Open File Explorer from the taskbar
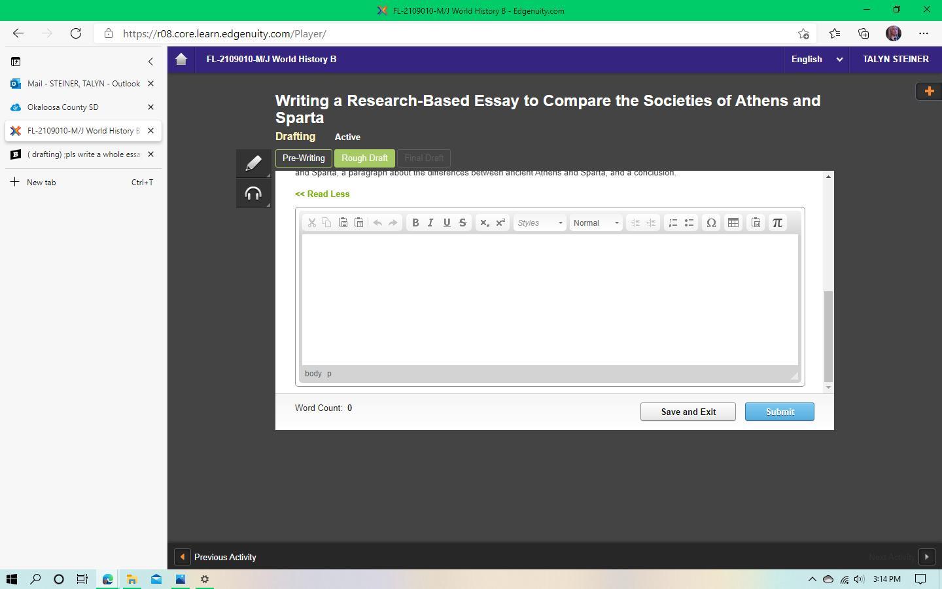Viewport: 942px width, 589px height. 131,579
